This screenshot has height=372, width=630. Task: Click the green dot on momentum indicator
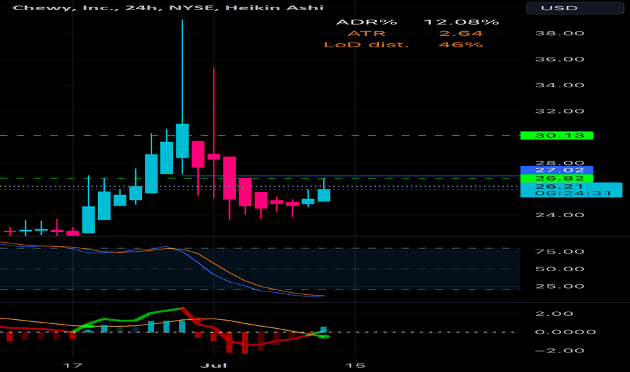(324, 336)
